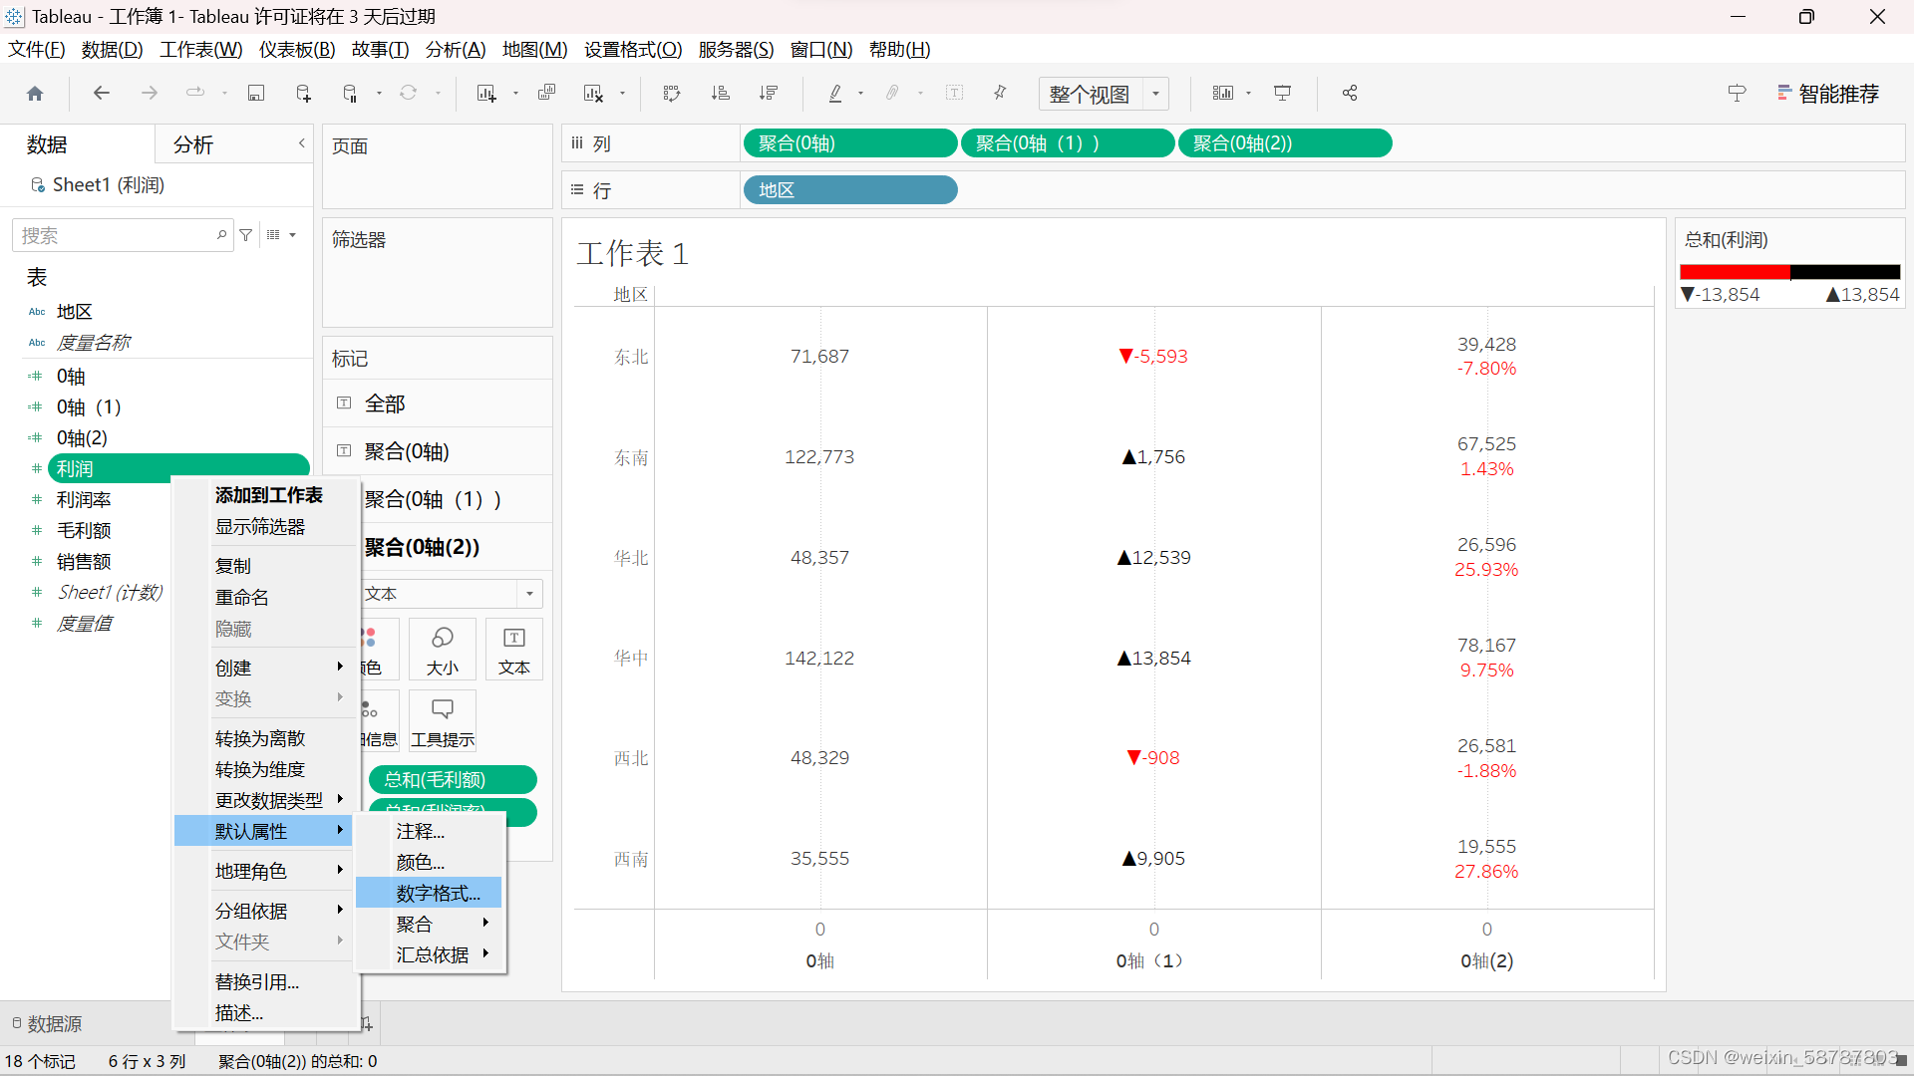Click the presentation mode icon
Viewport: 1914px width, 1076px height.
click(1283, 94)
